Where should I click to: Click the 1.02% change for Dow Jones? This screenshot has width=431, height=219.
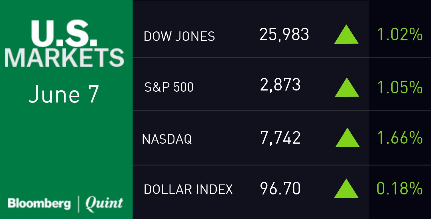click(x=400, y=35)
